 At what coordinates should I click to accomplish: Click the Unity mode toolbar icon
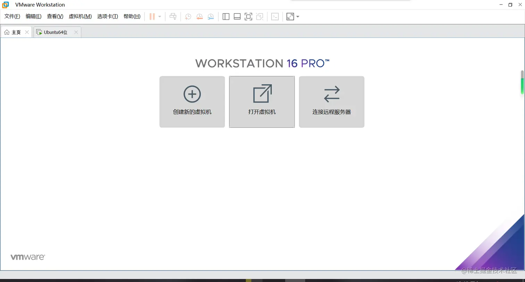[259, 16]
